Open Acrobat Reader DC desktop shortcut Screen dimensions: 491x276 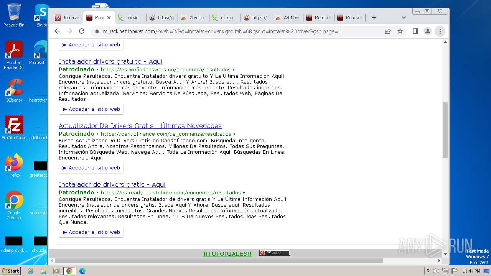[14, 56]
